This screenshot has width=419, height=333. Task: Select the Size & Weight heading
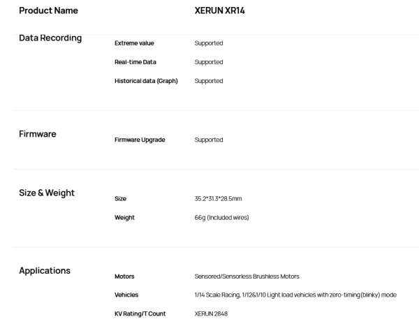pyautogui.click(x=47, y=193)
